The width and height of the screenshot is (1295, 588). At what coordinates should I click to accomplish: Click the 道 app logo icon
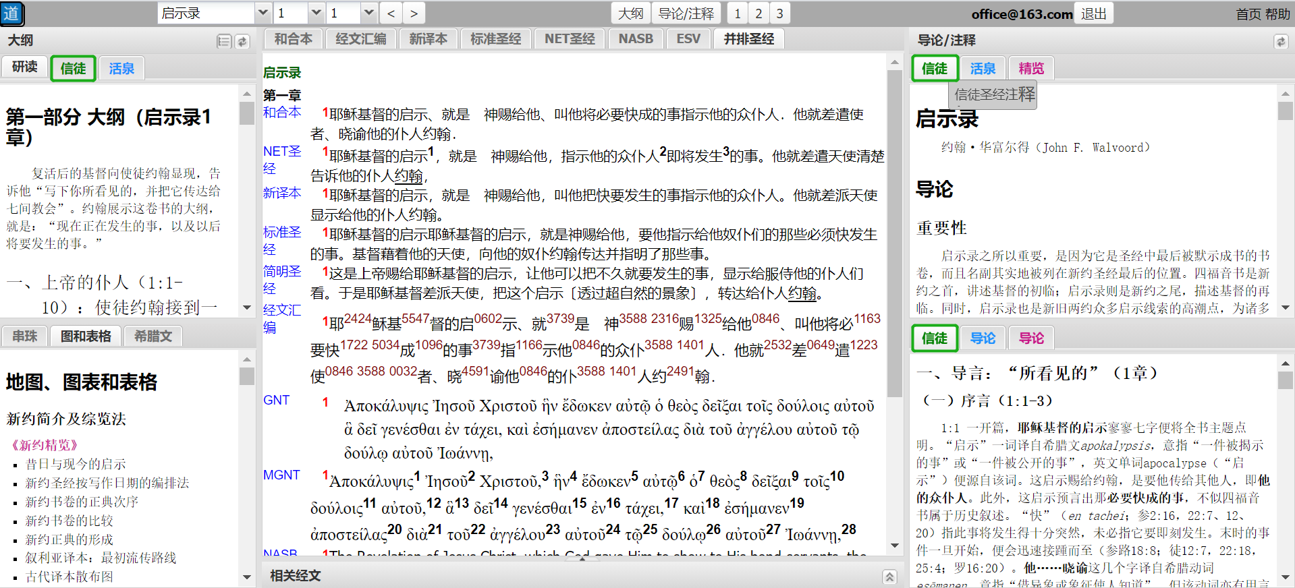coord(12,13)
